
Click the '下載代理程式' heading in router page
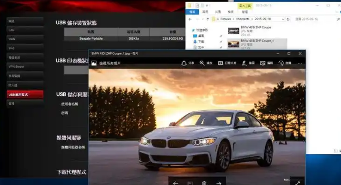pos(71,172)
